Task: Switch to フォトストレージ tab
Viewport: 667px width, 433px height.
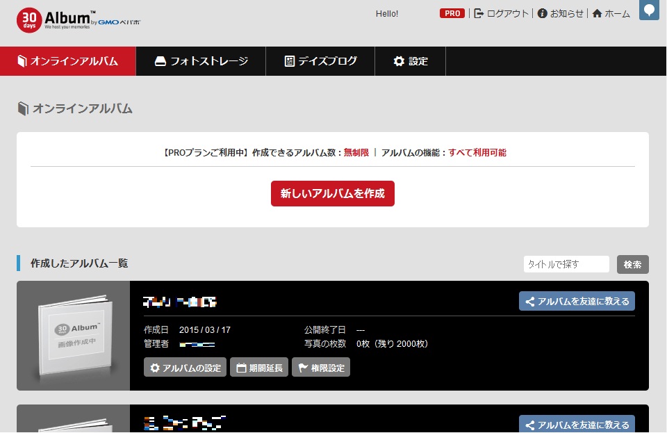Action: pos(201,61)
